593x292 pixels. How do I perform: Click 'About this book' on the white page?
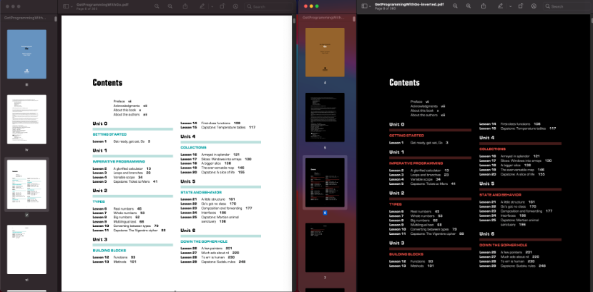pos(127,110)
